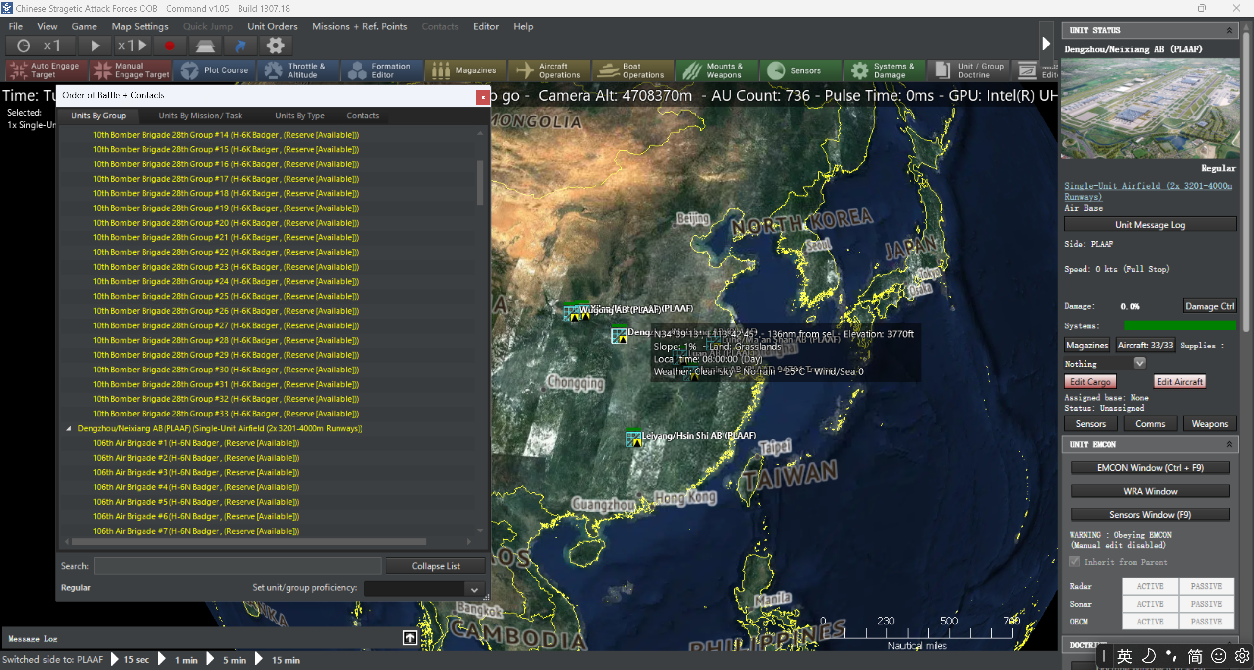Screen dimensions: 1254x670
Task: Open Missions + Ref. Points menu
Action: (x=360, y=26)
